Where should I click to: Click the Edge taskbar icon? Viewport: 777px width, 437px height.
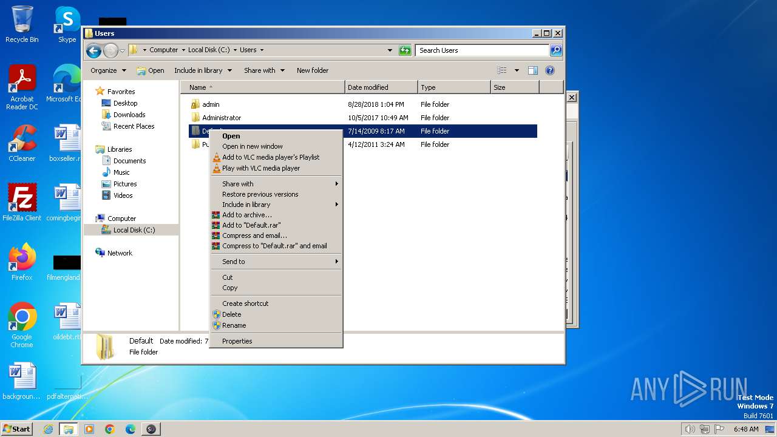(x=131, y=429)
